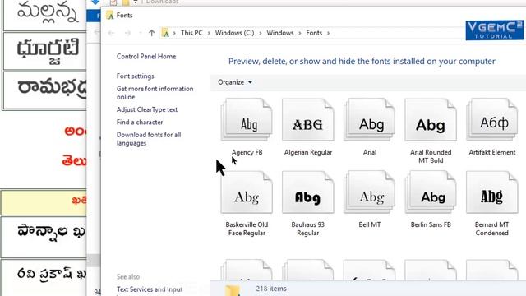
Task: Click the quick access toolbar dropdown arrow
Action: (x=136, y=2)
